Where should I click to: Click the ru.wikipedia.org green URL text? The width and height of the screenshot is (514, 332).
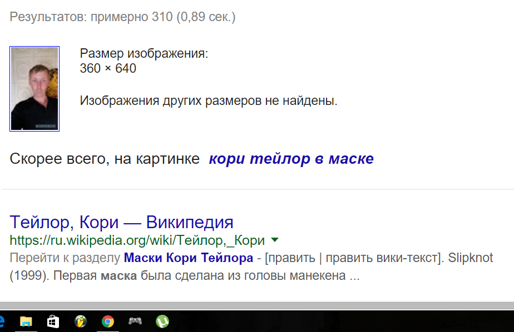(x=137, y=240)
